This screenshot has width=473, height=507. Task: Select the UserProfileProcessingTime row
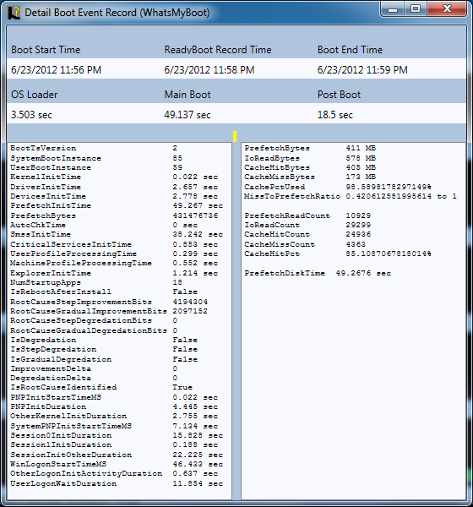click(x=114, y=253)
